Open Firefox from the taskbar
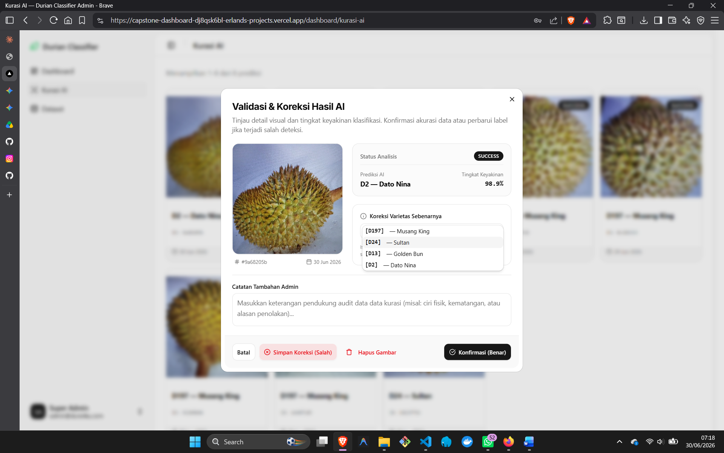Image resolution: width=724 pixels, height=453 pixels. click(509, 442)
